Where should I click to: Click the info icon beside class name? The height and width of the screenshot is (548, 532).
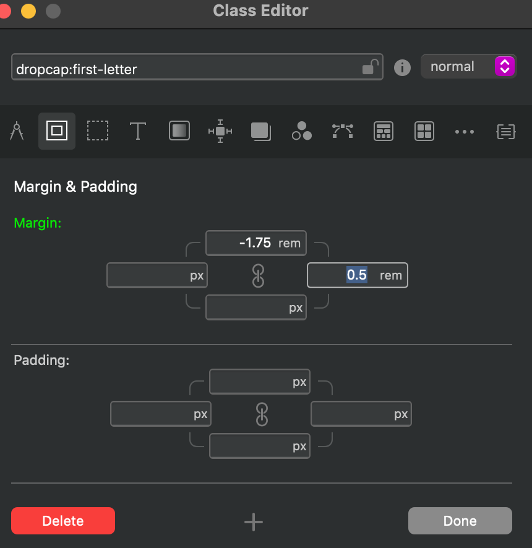403,67
